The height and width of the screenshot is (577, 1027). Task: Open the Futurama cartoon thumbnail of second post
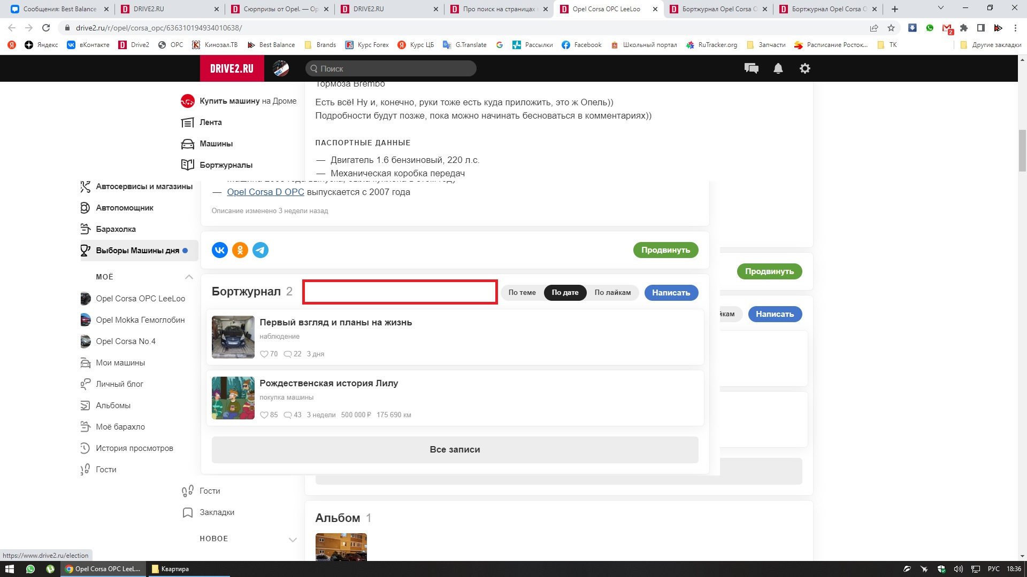(x=233, y=398)
